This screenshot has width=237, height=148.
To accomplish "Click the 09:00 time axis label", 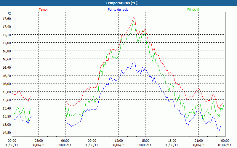I will (x=92, y=141).
